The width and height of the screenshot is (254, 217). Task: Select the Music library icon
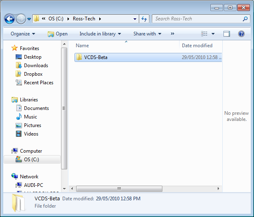(19, 117)
